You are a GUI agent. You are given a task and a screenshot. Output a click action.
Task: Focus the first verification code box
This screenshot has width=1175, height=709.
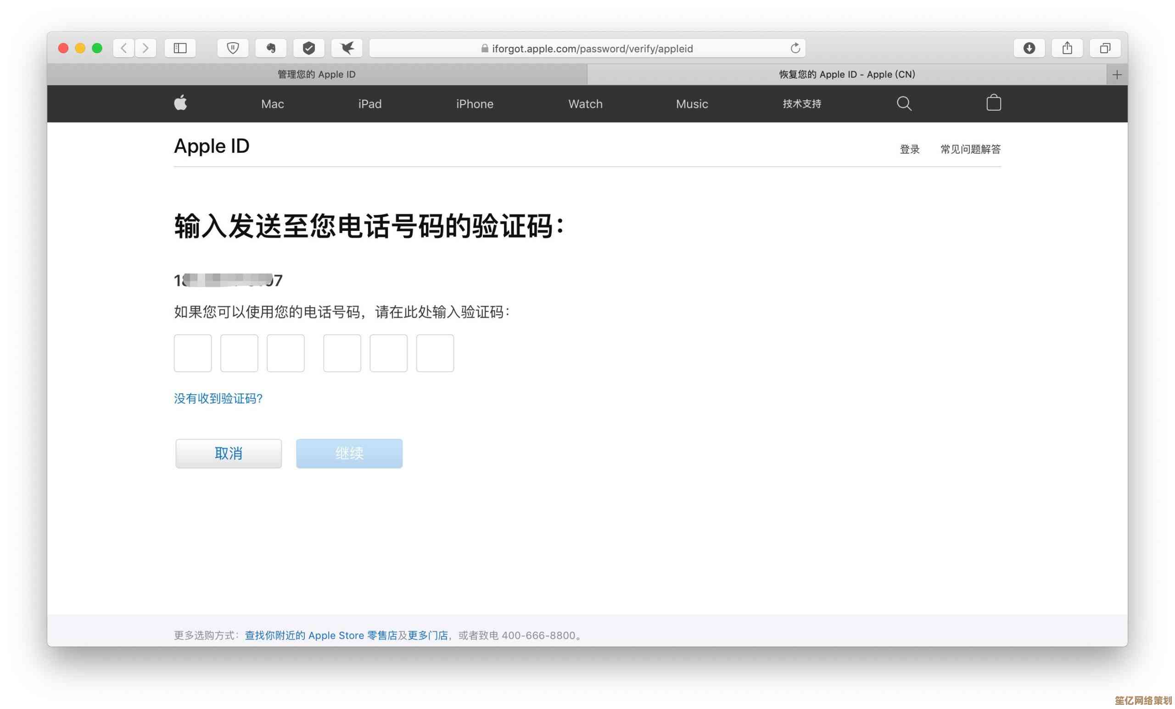point(193,353)
